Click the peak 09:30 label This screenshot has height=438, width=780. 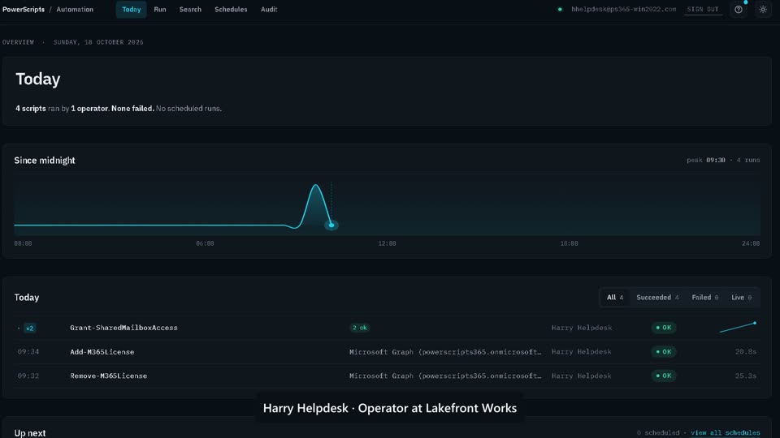point(706,160)
